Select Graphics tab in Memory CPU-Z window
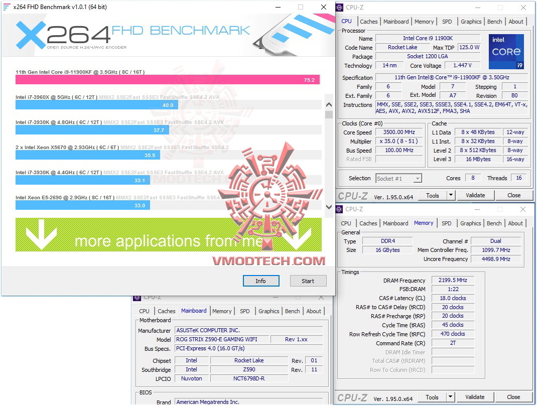Screen dimensions: 537x406 point(471,223)
